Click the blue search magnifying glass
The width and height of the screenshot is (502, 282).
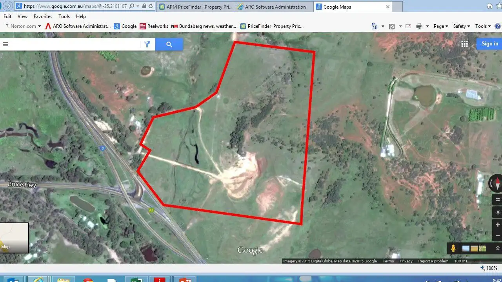(x=169, y=44)
